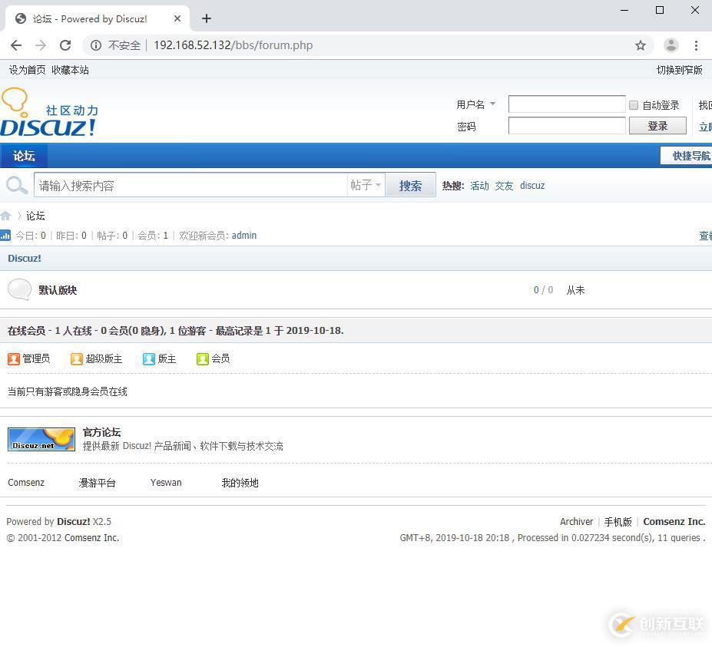Viewport: 712px width, 647px height.
Task: Click the 0 / 0 post count
Action: point(543,290)
